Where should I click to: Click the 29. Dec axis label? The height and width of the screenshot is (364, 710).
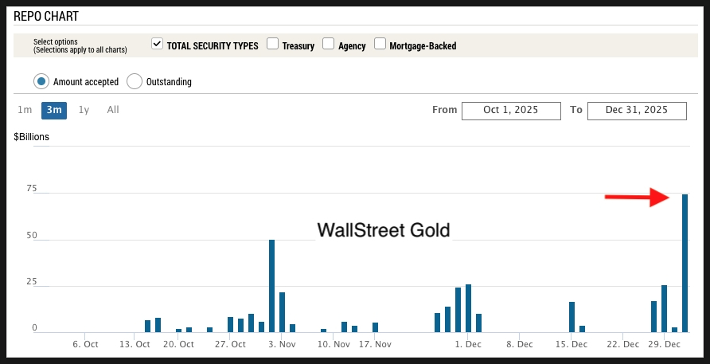[x=664, y=345]
